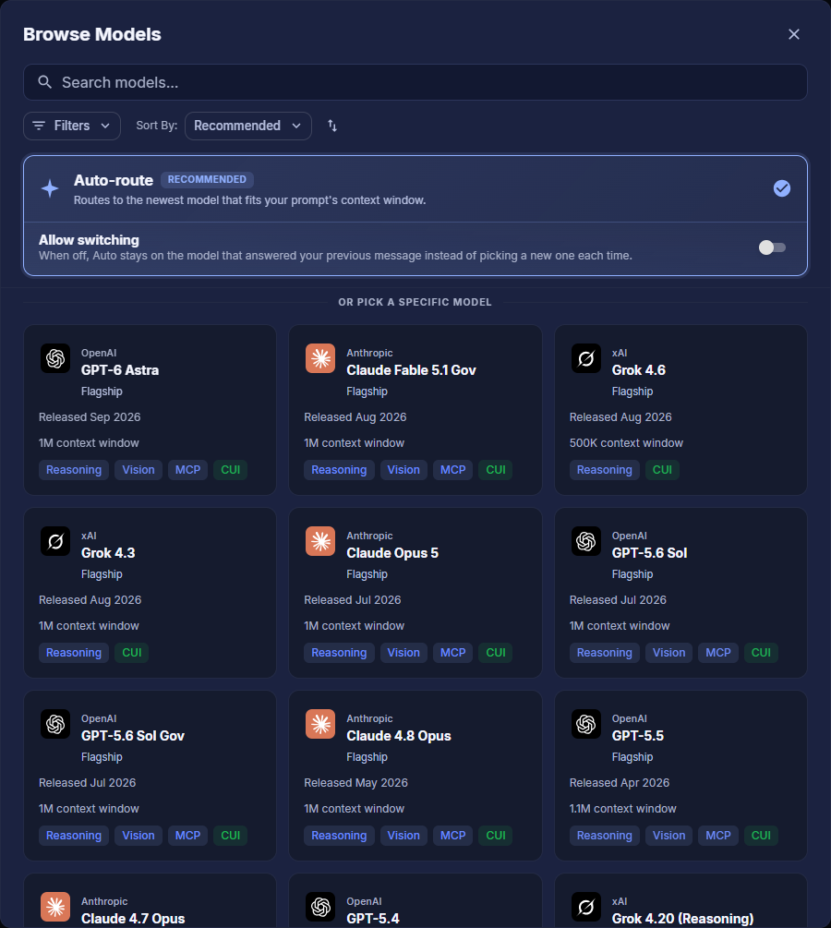
Task: Select the Claude Opus 5 model name
Action: tap(391, 553)
